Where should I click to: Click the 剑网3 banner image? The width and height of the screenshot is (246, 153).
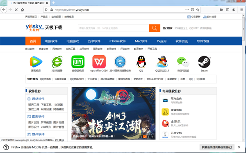coord(114,113)
